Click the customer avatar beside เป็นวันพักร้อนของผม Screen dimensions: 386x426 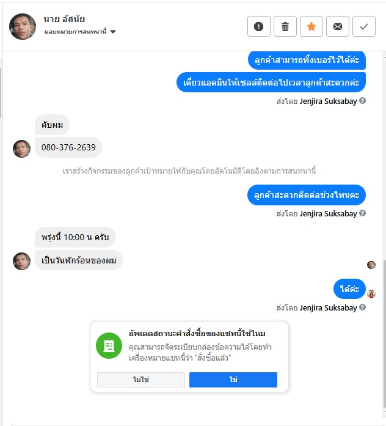click(22, 261)
